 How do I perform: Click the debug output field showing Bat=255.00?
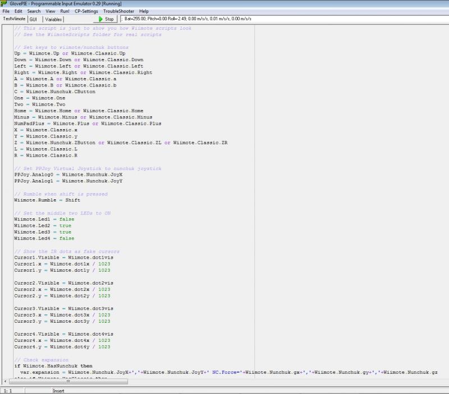(x=281, y=19)
